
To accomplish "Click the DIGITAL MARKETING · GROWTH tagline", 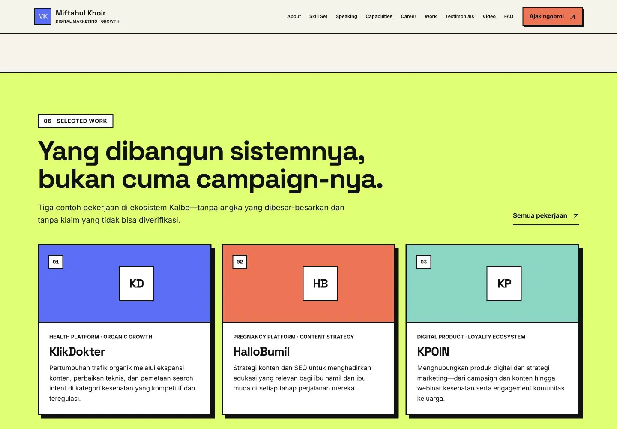I will coord(87,21).
